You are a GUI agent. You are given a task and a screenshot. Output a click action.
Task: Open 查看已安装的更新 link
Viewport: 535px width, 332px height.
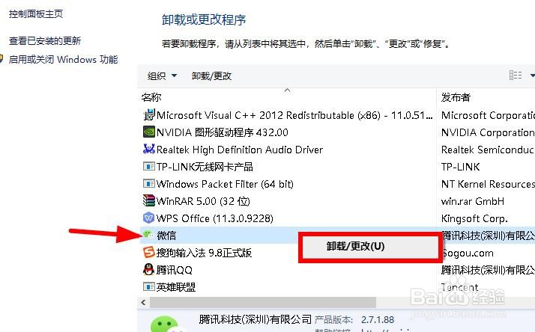click(45, 41)
